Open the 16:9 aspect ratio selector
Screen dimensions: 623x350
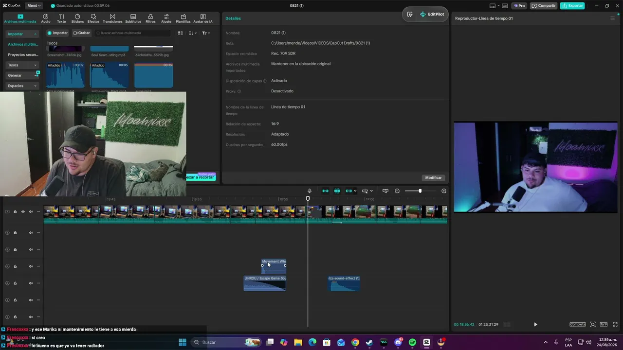click(x=604, y=324)
